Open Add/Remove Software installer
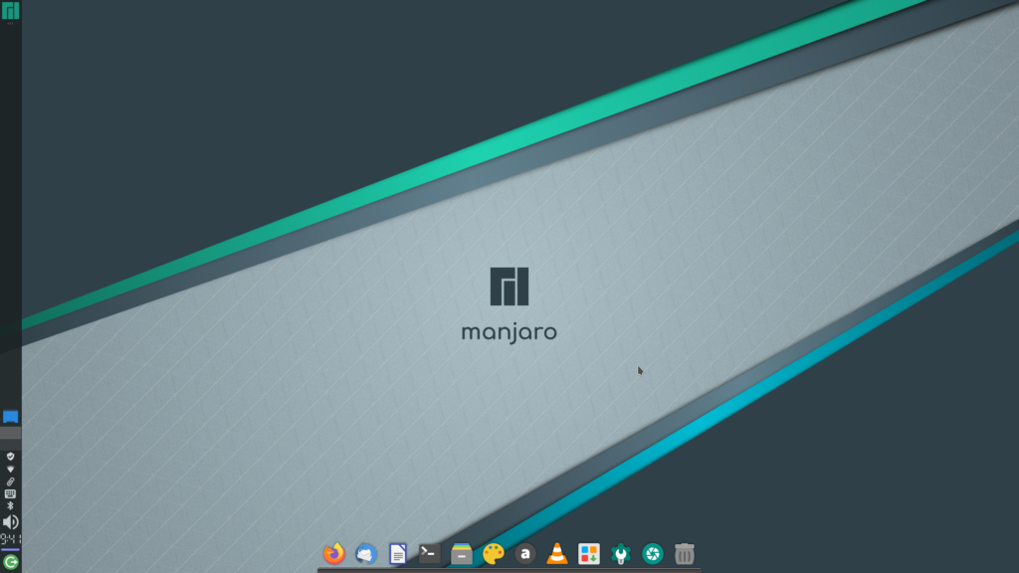The image size is (1019, 573). pyautogui.click(x=588, y=554)
